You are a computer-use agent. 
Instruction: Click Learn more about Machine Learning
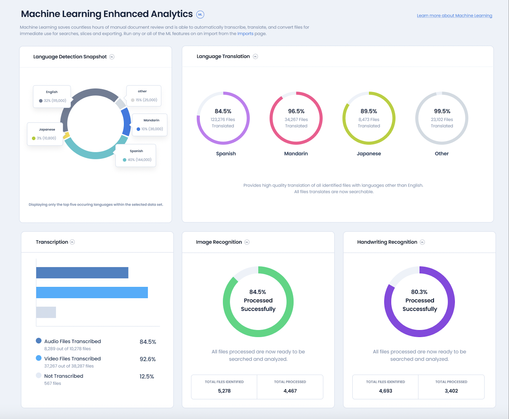(x=454, y=16)
